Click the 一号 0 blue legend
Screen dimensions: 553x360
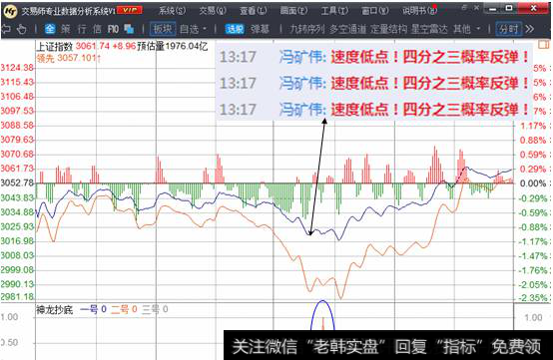pyautogui.click(x=93, y=309)
